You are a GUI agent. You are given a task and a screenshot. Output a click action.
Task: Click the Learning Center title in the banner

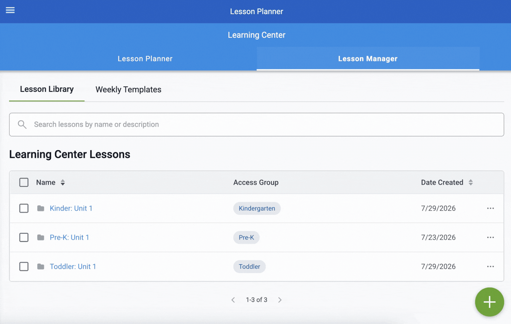[256, 35]
